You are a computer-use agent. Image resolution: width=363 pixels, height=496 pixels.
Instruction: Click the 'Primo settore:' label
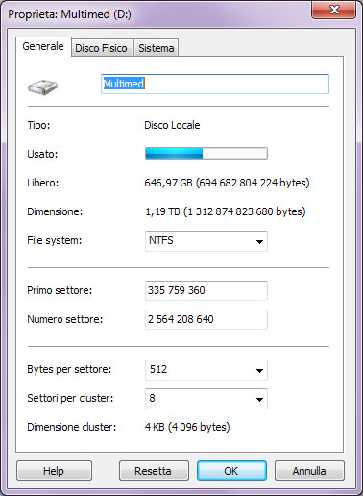coord(60,290)
